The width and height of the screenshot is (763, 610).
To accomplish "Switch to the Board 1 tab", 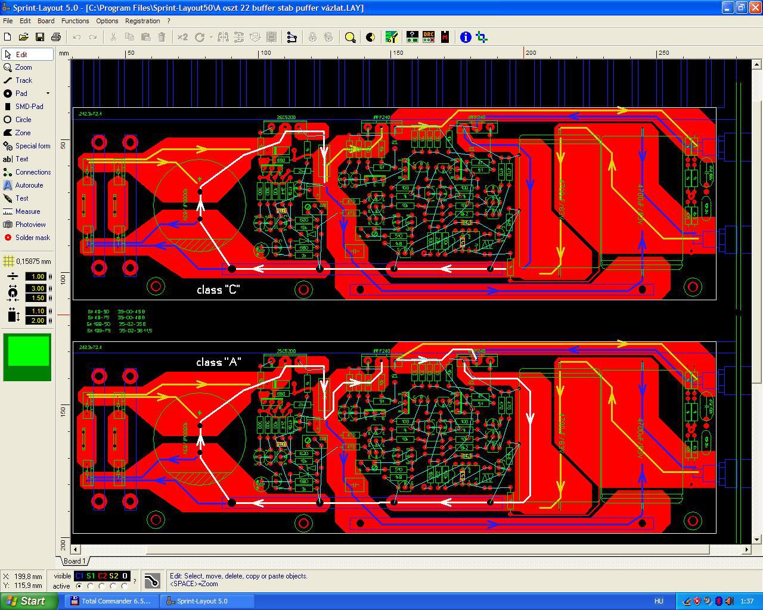I will tap(74, 561).
